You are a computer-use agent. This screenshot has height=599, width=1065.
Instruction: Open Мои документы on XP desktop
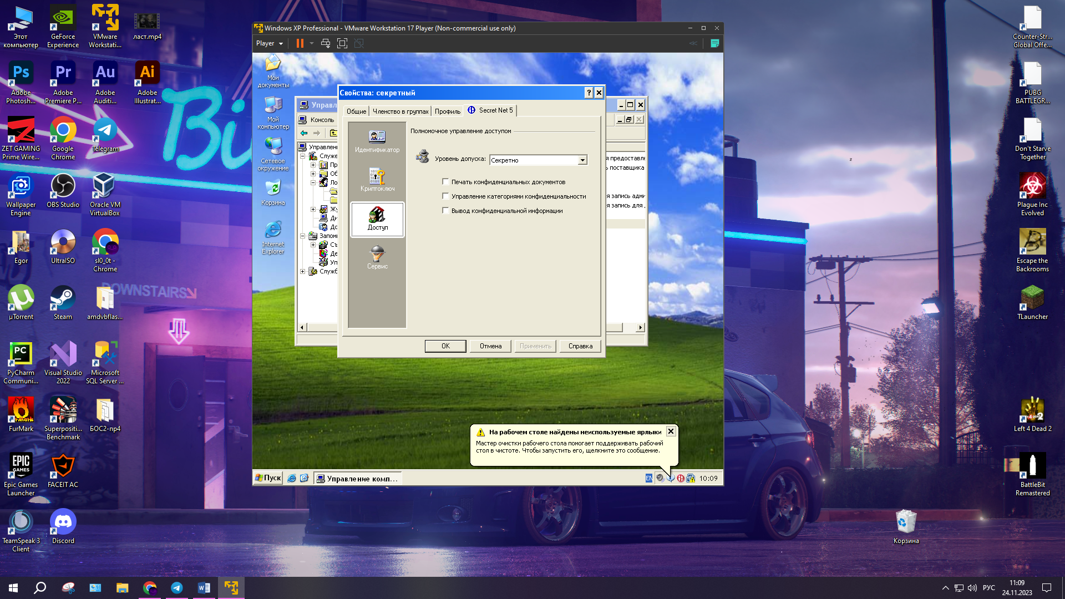point(273,72)
